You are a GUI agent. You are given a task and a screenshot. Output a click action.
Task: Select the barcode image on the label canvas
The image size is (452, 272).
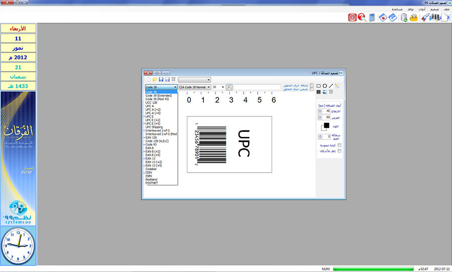[211, 145]
